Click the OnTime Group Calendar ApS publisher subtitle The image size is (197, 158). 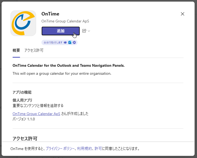pyautogui.click(x=65, y=21)
